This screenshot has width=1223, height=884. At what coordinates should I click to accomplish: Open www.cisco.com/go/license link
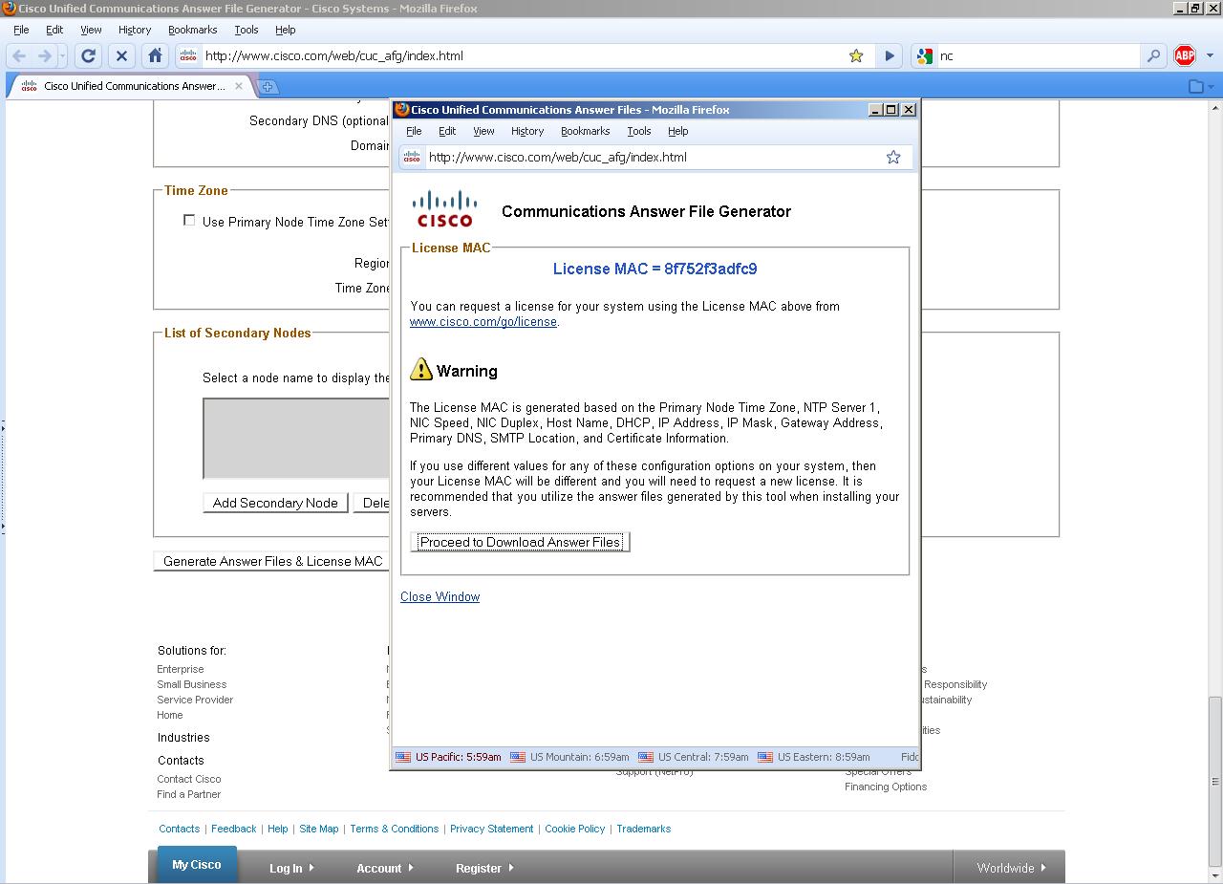[x=483, y=322]
